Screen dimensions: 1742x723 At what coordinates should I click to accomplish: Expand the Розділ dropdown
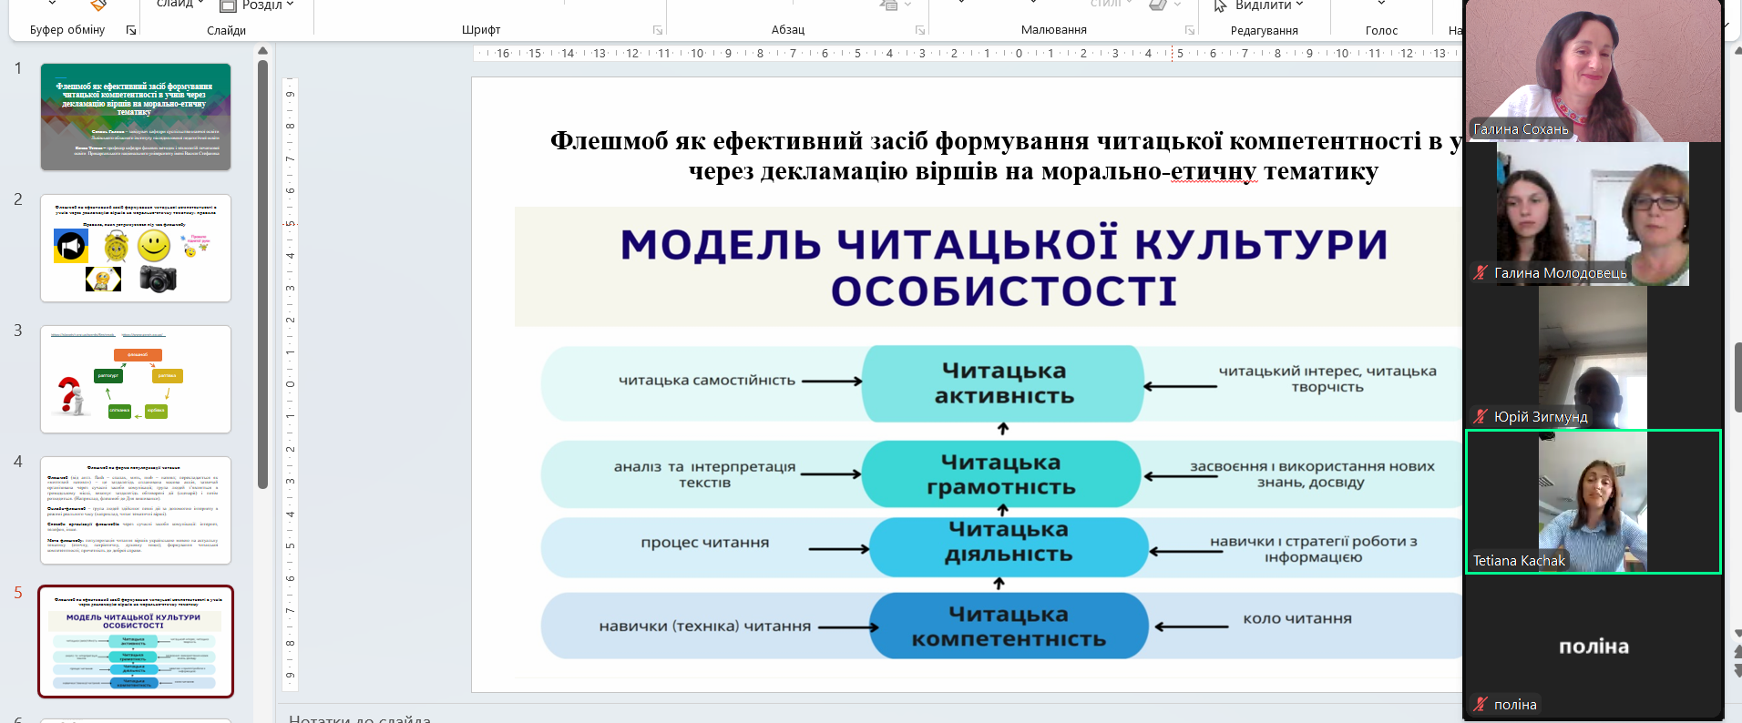(x=290, y=5)
